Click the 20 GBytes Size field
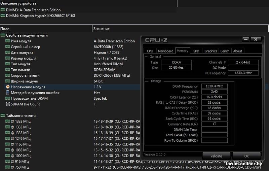 (x=176, y=67)
